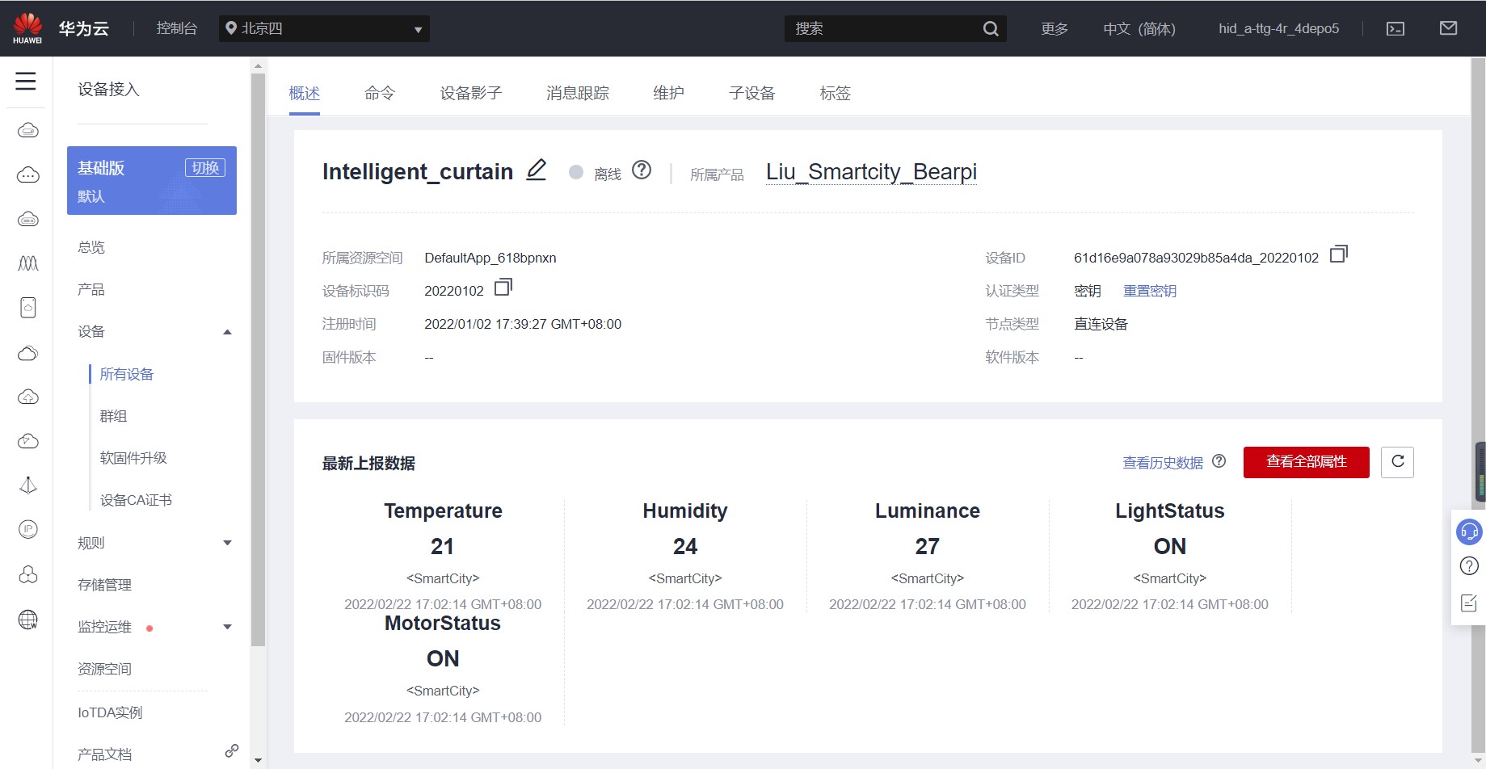
Task: Open the mail messages icon
Action: point(1449,28)
